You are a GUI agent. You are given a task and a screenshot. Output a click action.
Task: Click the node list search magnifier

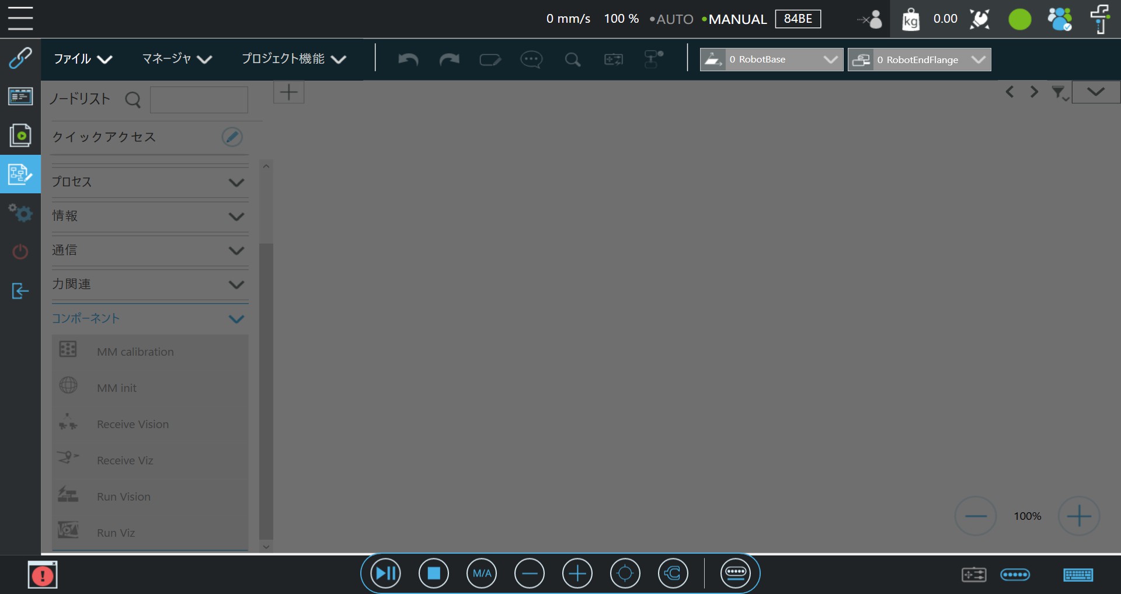coord(133,100)
